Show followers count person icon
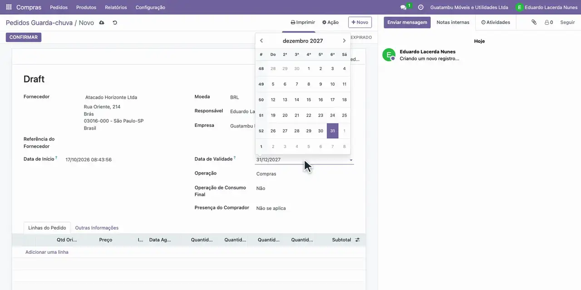Image resolution: width=581 pixels, height=290 pixels. point(549,22)
